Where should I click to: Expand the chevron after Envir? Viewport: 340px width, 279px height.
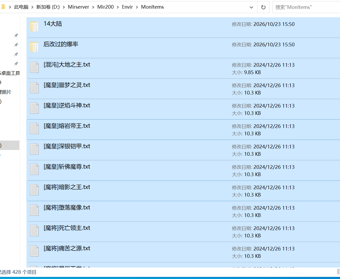click(137, 7)
